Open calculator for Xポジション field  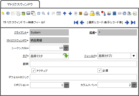[x=66, y=85]
